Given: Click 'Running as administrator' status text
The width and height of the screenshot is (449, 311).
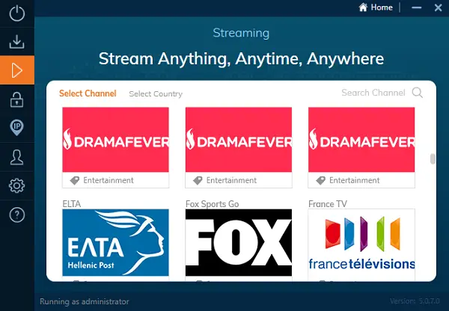Looking at the screenshot, I should 85,301.
